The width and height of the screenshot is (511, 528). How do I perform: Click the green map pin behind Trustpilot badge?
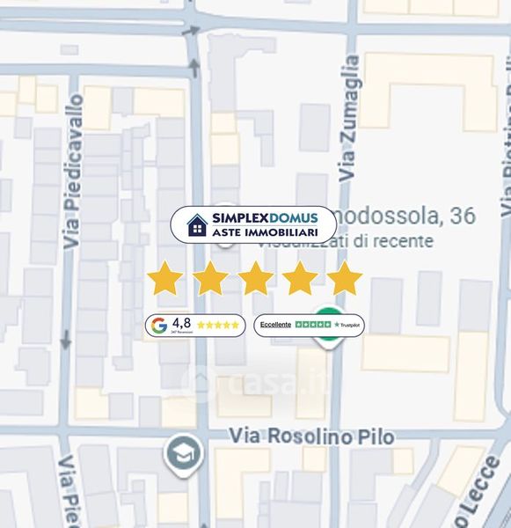tap(329, 327)
